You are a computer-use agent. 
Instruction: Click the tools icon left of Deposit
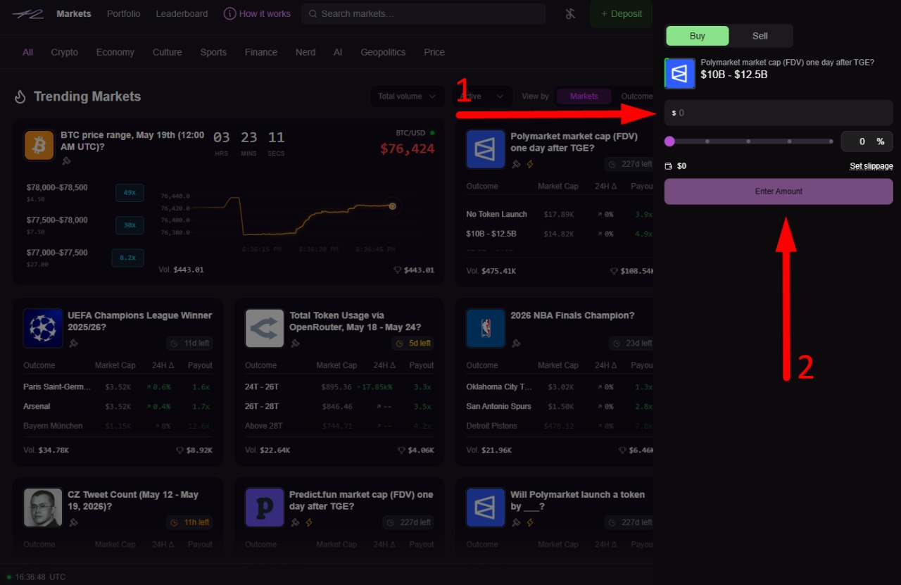pos(570,13)
